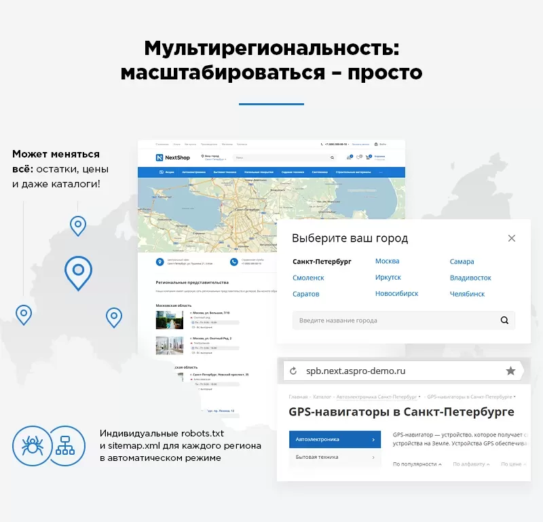Open the shopping cart icon
The height and width of the screenshot is (522, 543).
pyautogui.click(x=367, y=157)
